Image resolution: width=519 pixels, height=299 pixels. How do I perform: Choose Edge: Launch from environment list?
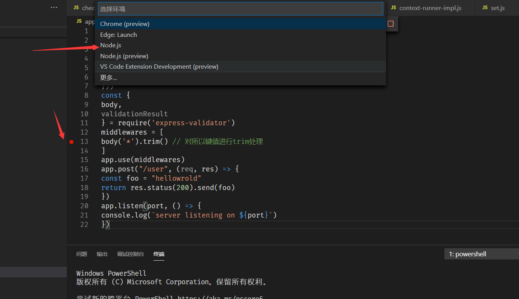tap(118, 35)
